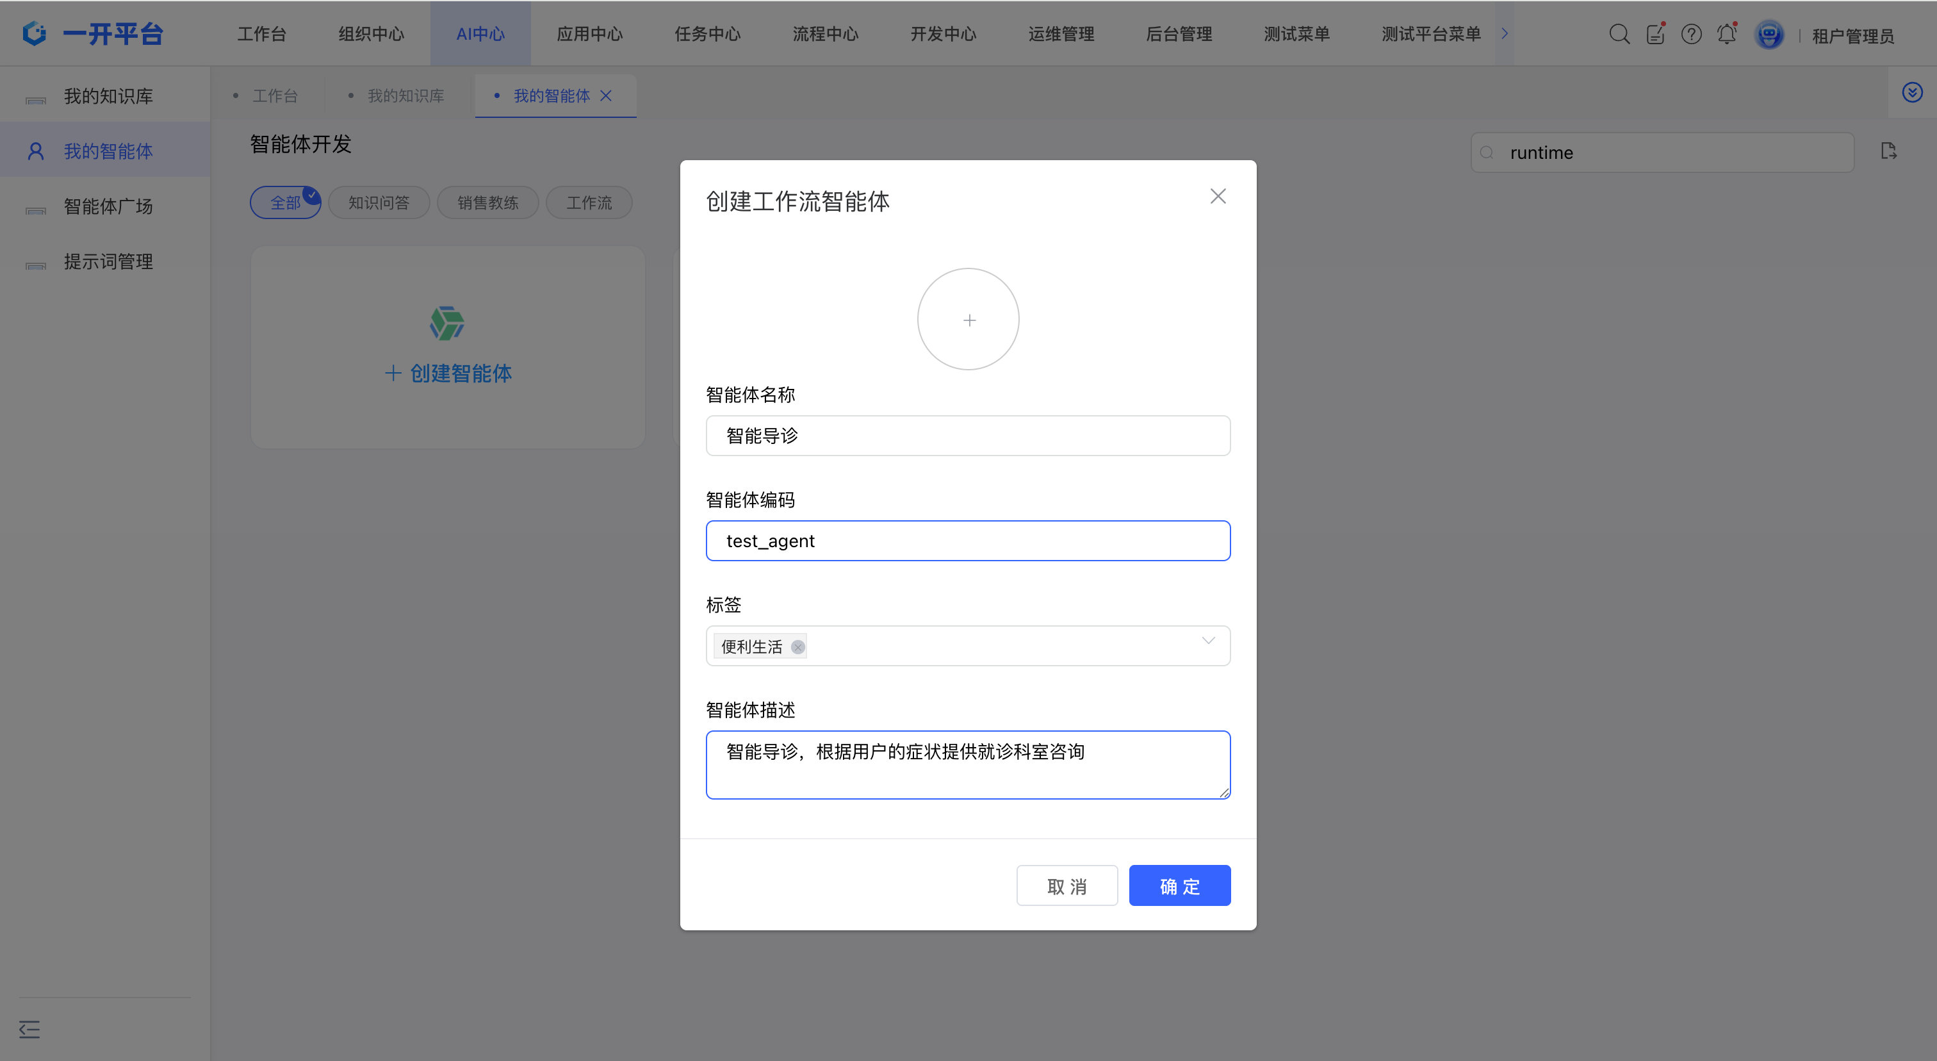Click the tenant admin avatar icon

click(x=1769, y=35)
